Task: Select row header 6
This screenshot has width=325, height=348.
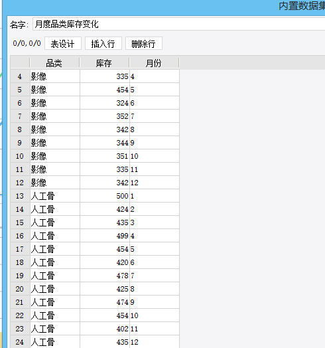Action: click(x=20, y=103)
